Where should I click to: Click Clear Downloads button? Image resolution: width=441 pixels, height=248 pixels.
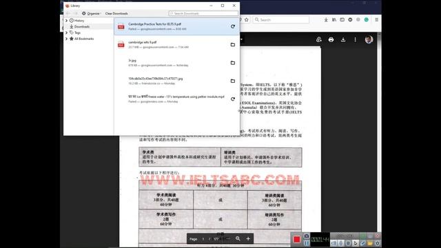116,14
